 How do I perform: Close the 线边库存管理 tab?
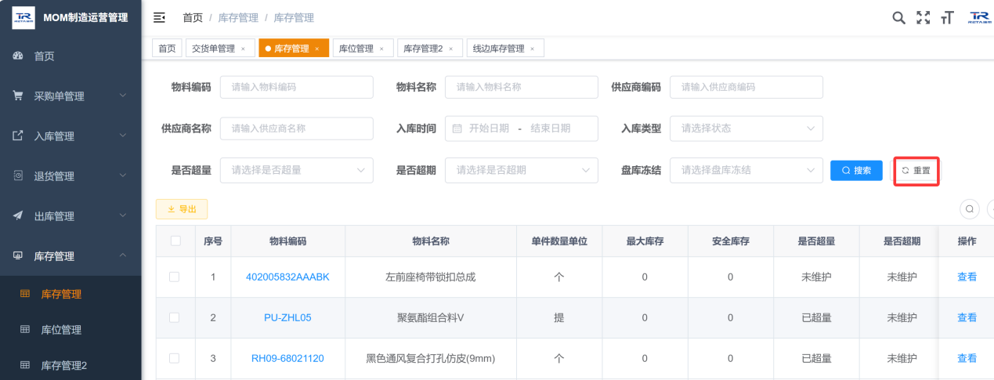(x=532, y=49)
